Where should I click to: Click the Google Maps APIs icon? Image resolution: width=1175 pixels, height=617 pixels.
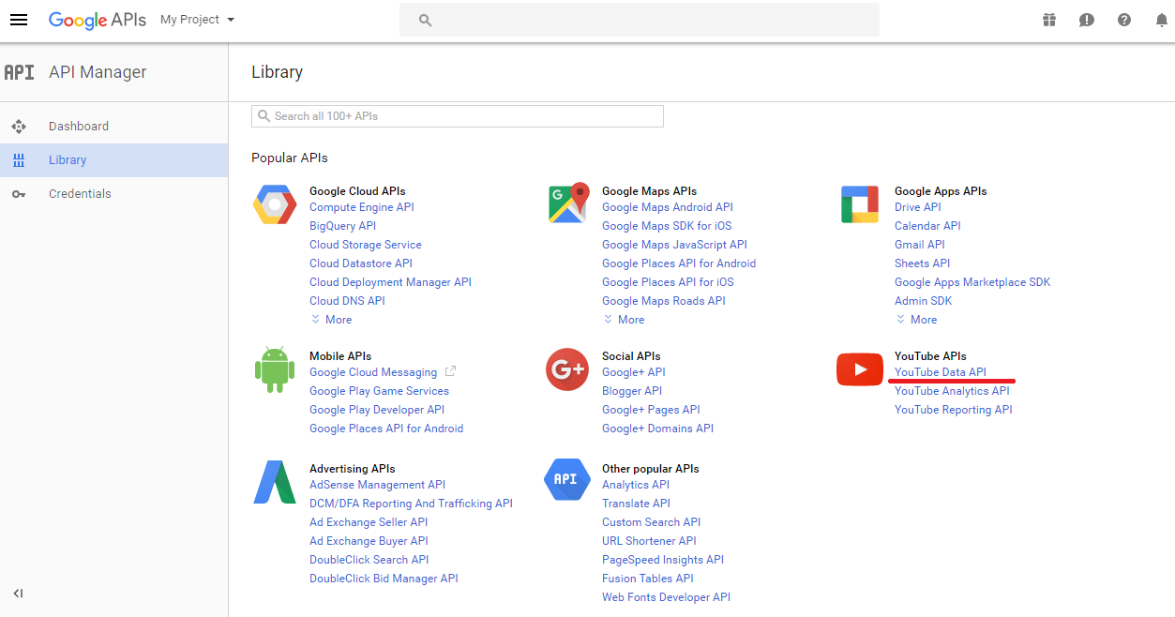[x=568, y=203]
